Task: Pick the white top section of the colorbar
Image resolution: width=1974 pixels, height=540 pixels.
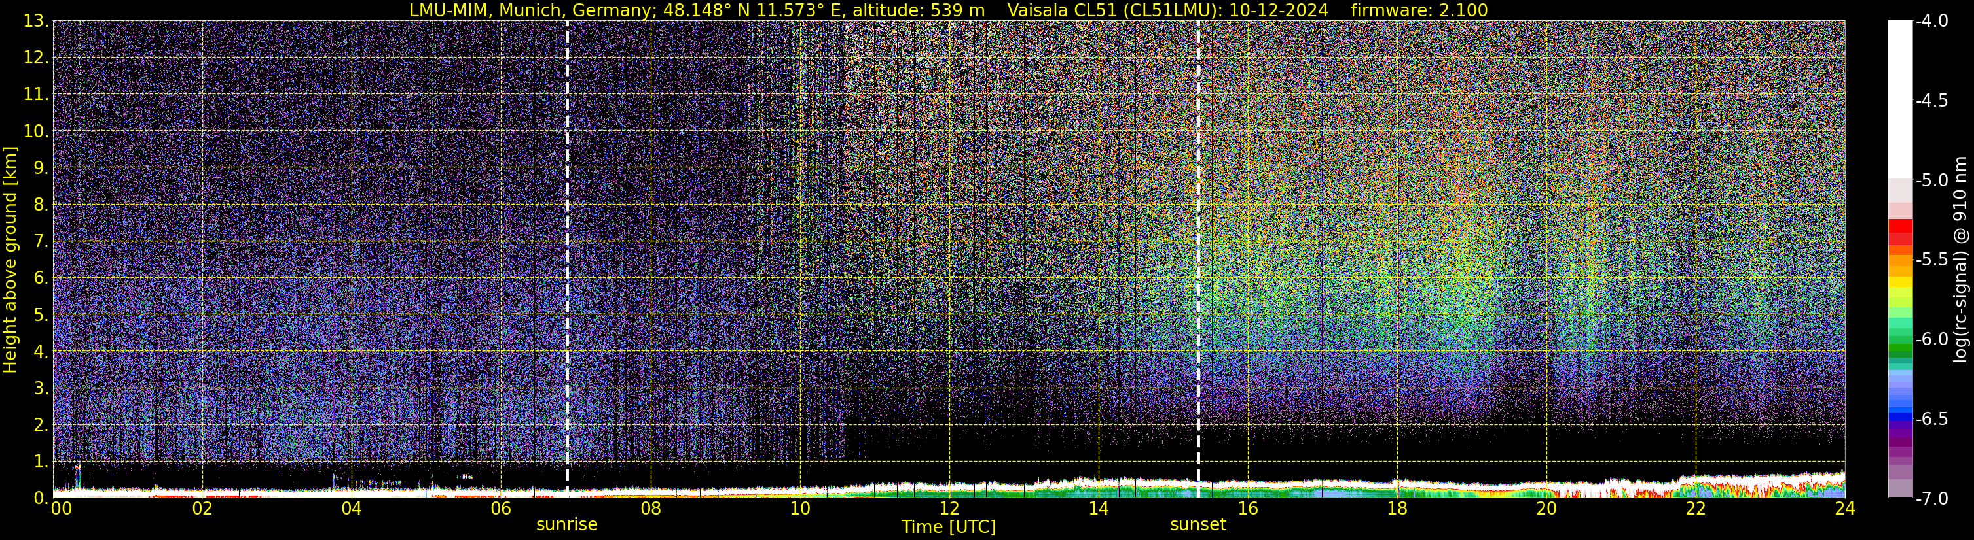Action: (1899, 99)
